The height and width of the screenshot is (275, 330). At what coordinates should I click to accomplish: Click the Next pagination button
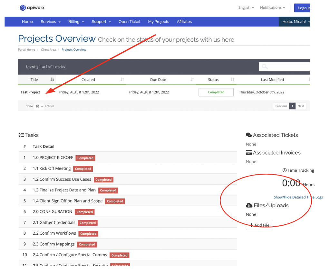pos(301,106)
